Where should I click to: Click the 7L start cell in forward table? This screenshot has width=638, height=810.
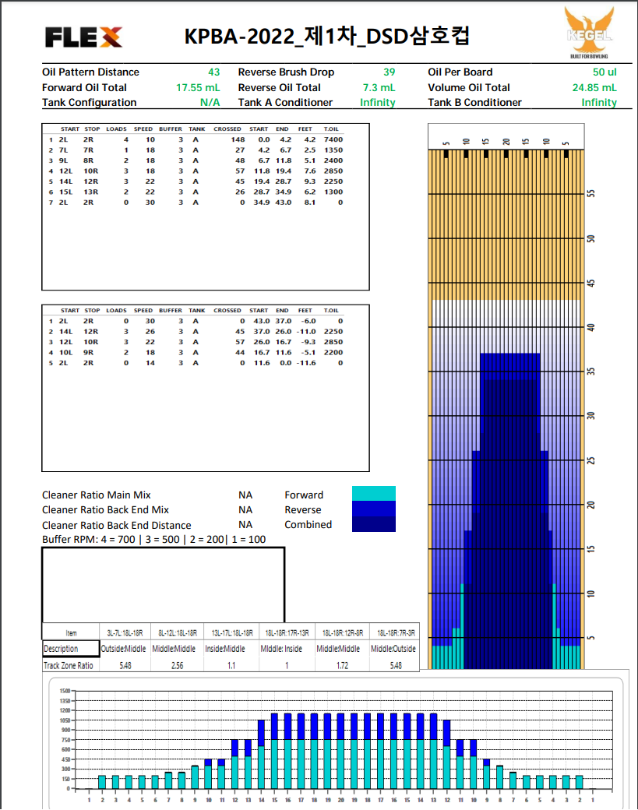[63, 150]
